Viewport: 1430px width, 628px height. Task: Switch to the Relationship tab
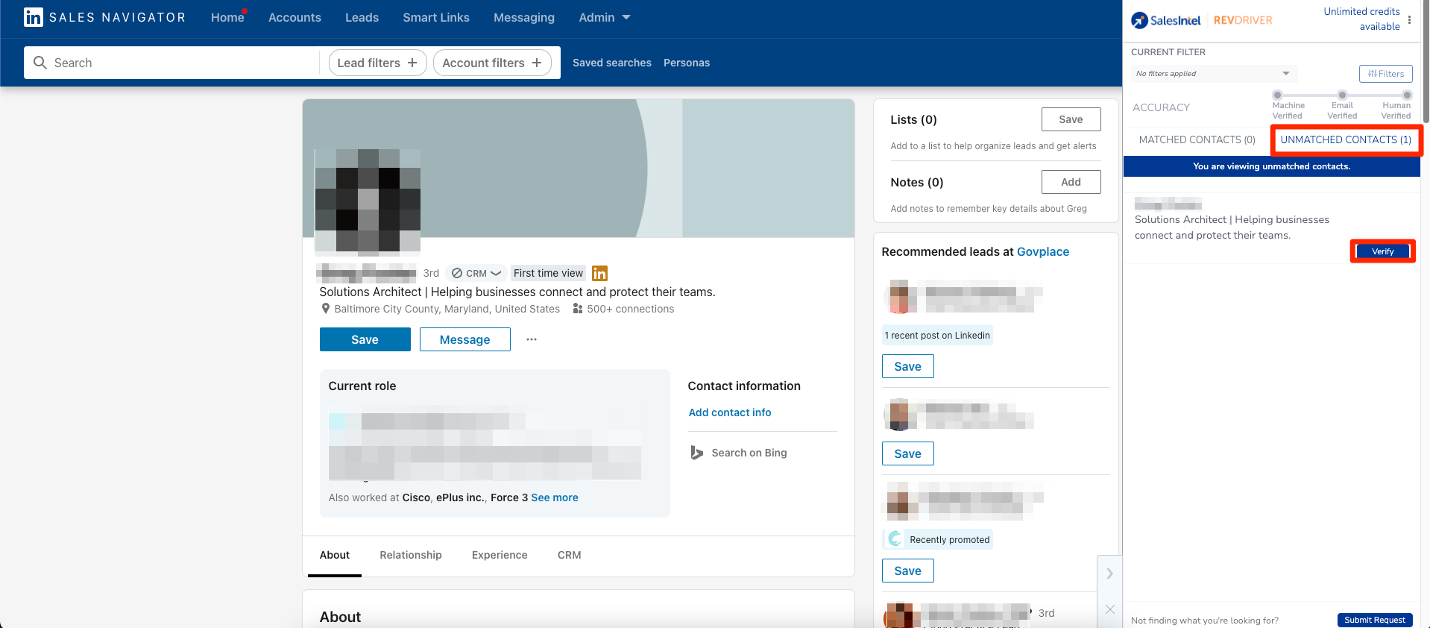pyautogui.click(x=411, y=555)
